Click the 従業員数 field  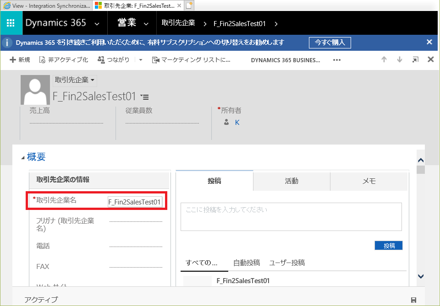pos(162,123)
